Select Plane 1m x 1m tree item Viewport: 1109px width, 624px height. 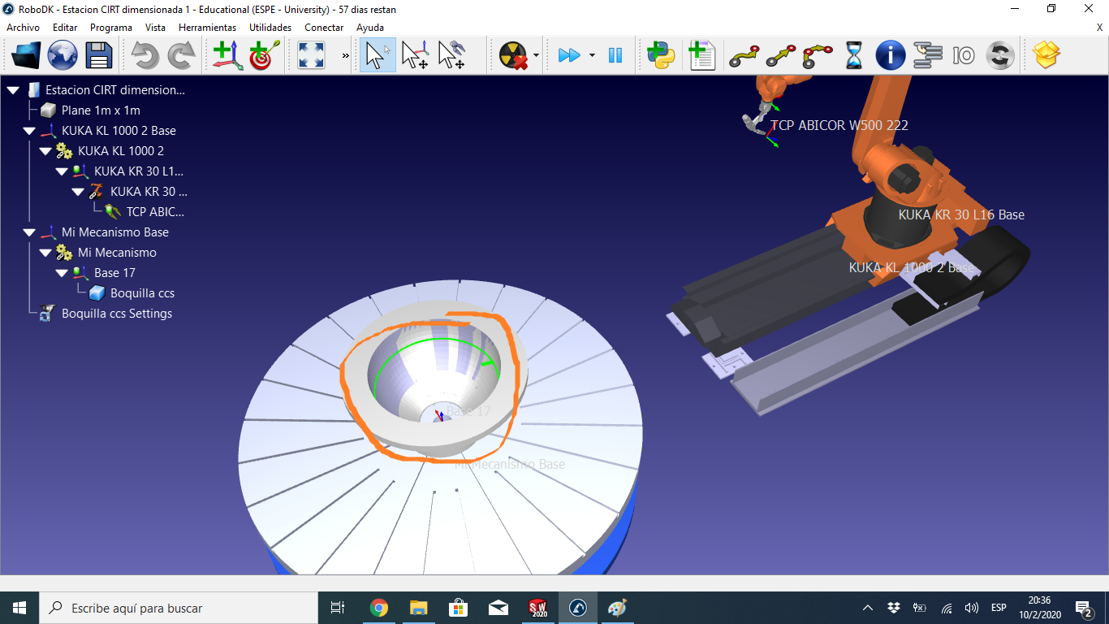pos(101,110)
